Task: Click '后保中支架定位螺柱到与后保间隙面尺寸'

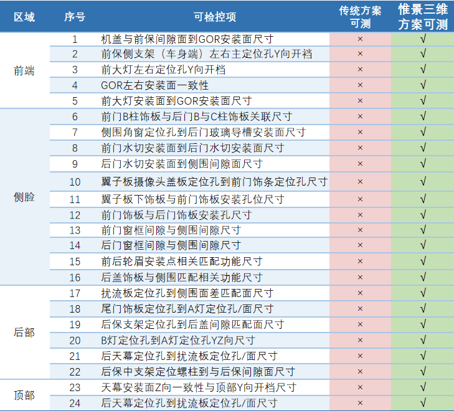Action: click(198, 372)
